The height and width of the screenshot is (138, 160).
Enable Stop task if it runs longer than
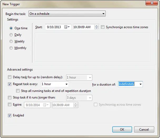[9, 97]
